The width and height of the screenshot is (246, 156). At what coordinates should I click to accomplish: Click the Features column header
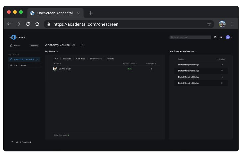[182, 59]
